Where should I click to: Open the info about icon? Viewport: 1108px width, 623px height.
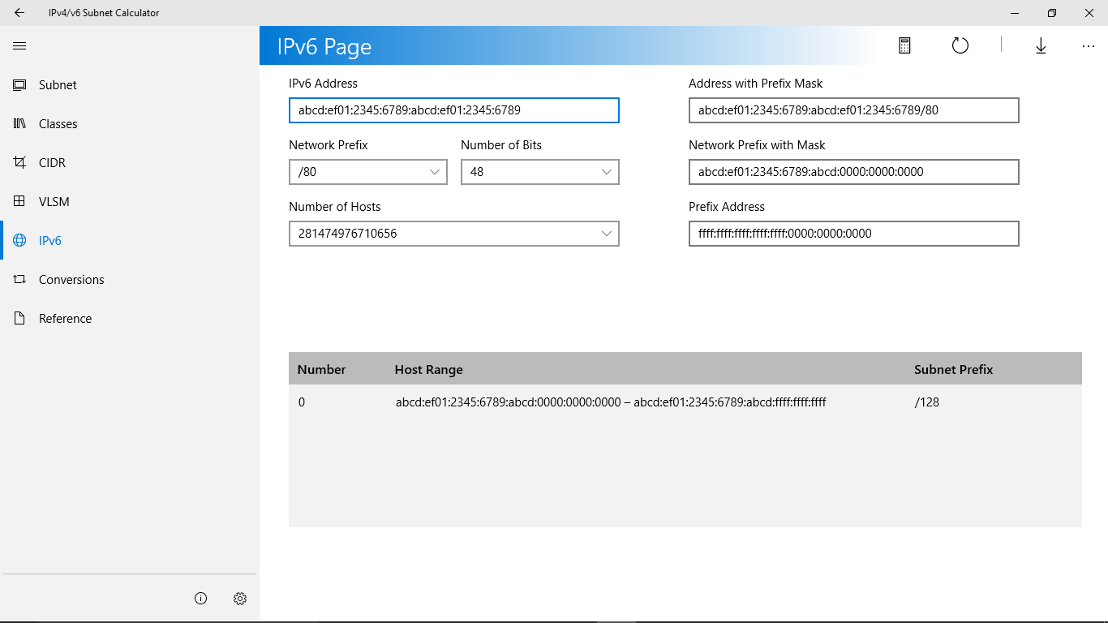click(201, 599)
